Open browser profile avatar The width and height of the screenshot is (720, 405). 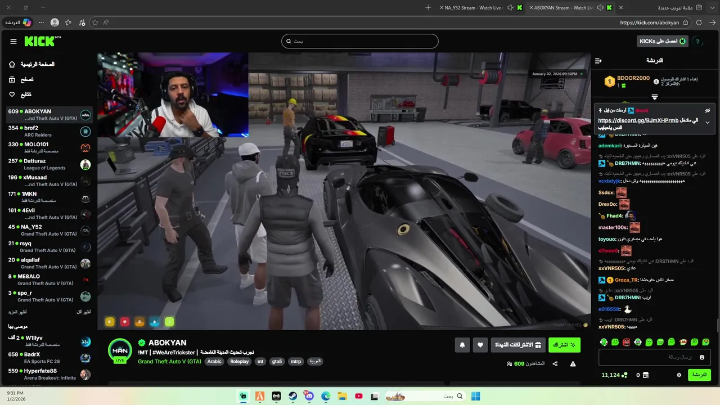[55, 22]
